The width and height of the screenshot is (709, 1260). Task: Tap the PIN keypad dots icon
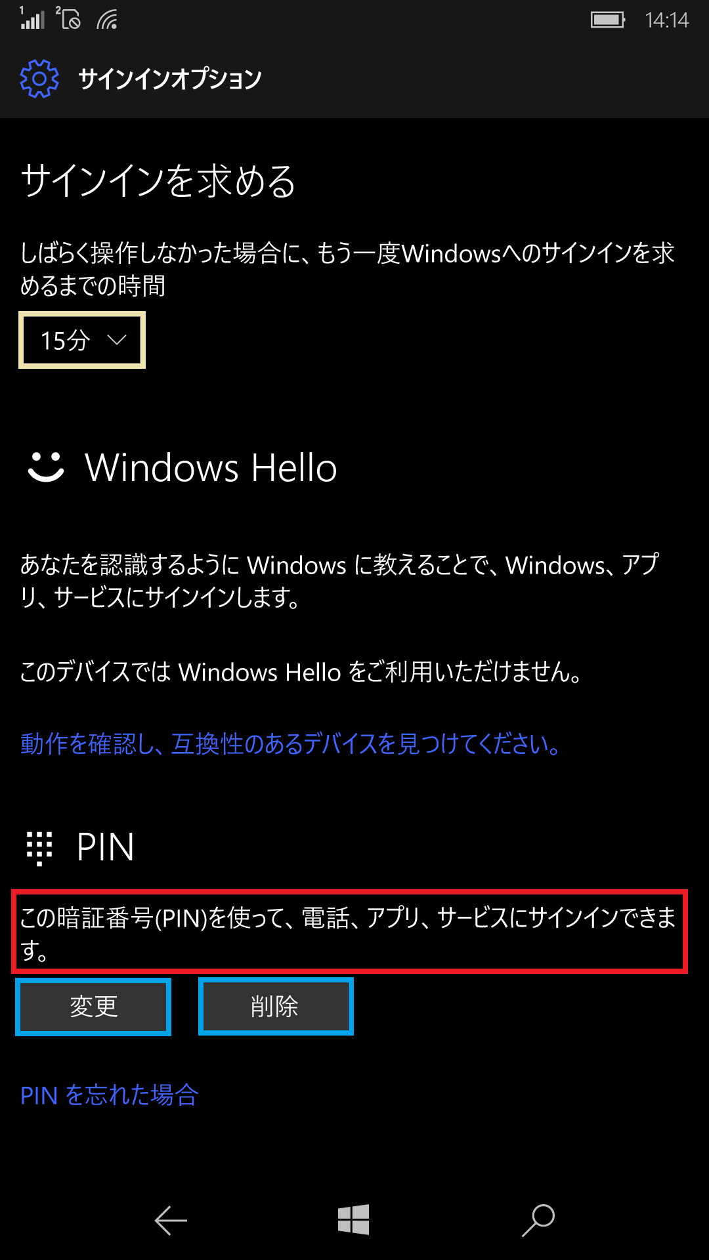pos(39,848)
